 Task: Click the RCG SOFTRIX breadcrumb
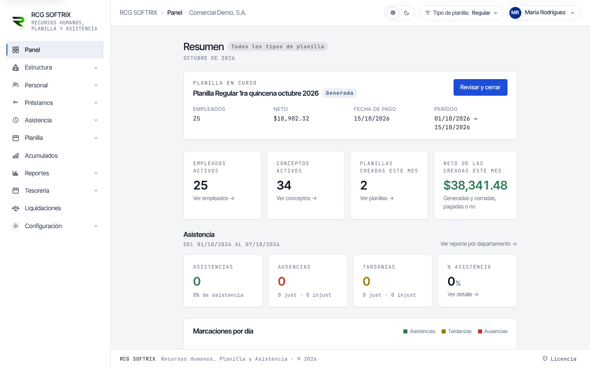pyautogui.click(x=138, y=13)
